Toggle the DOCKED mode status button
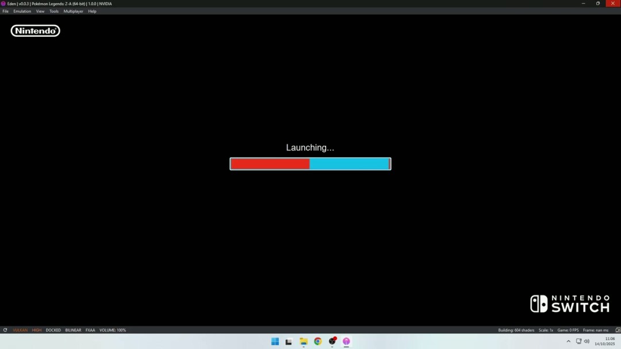 [53, 330]
